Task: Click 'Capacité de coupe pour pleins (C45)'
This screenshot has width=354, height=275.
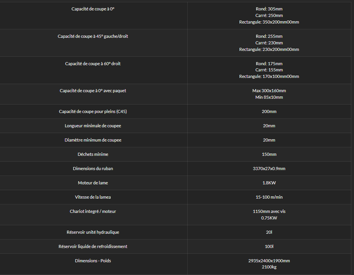Action: tap(93, 111)
